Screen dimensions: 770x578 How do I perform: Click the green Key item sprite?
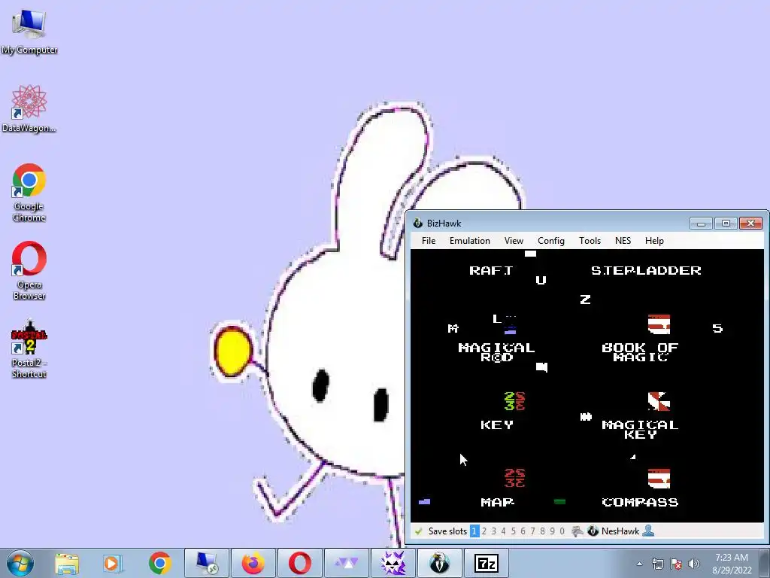pos(514,402)
